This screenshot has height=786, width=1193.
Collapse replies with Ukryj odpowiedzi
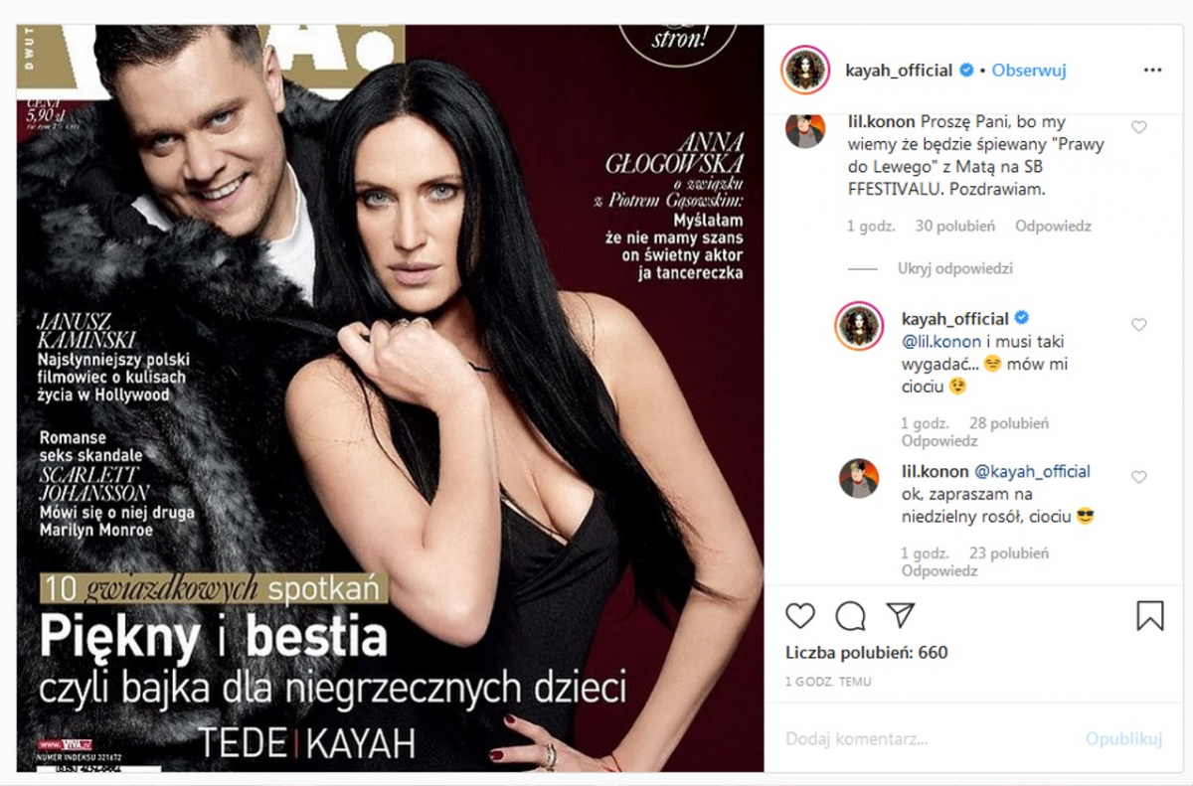954,268
